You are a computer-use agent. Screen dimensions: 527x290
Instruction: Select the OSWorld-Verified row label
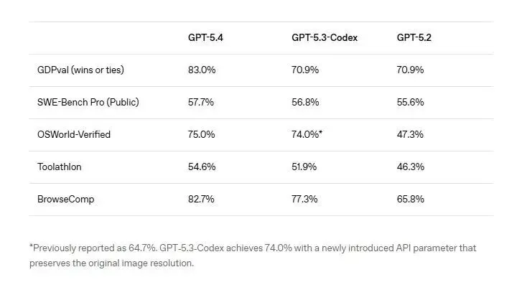74,134
